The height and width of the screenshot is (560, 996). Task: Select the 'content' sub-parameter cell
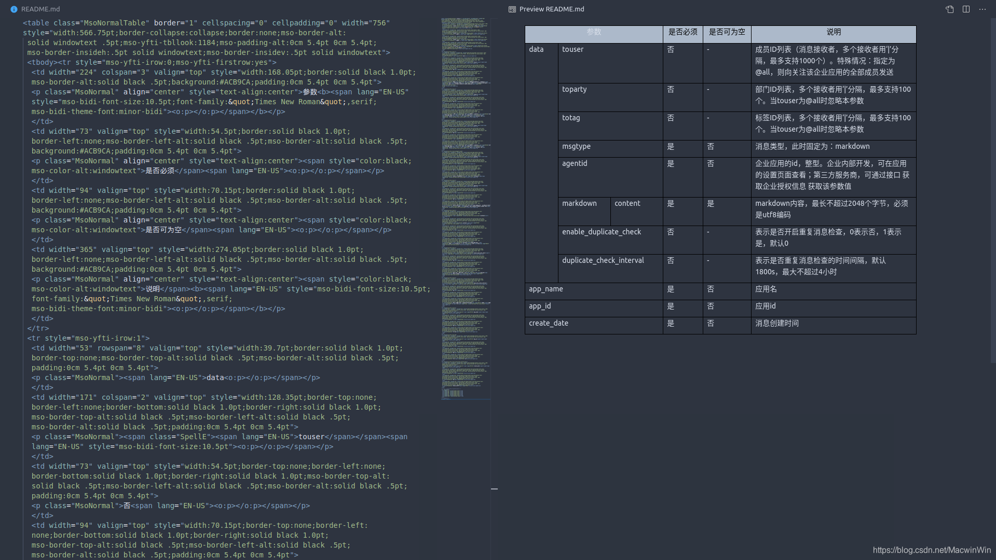[x=637, y=212]
